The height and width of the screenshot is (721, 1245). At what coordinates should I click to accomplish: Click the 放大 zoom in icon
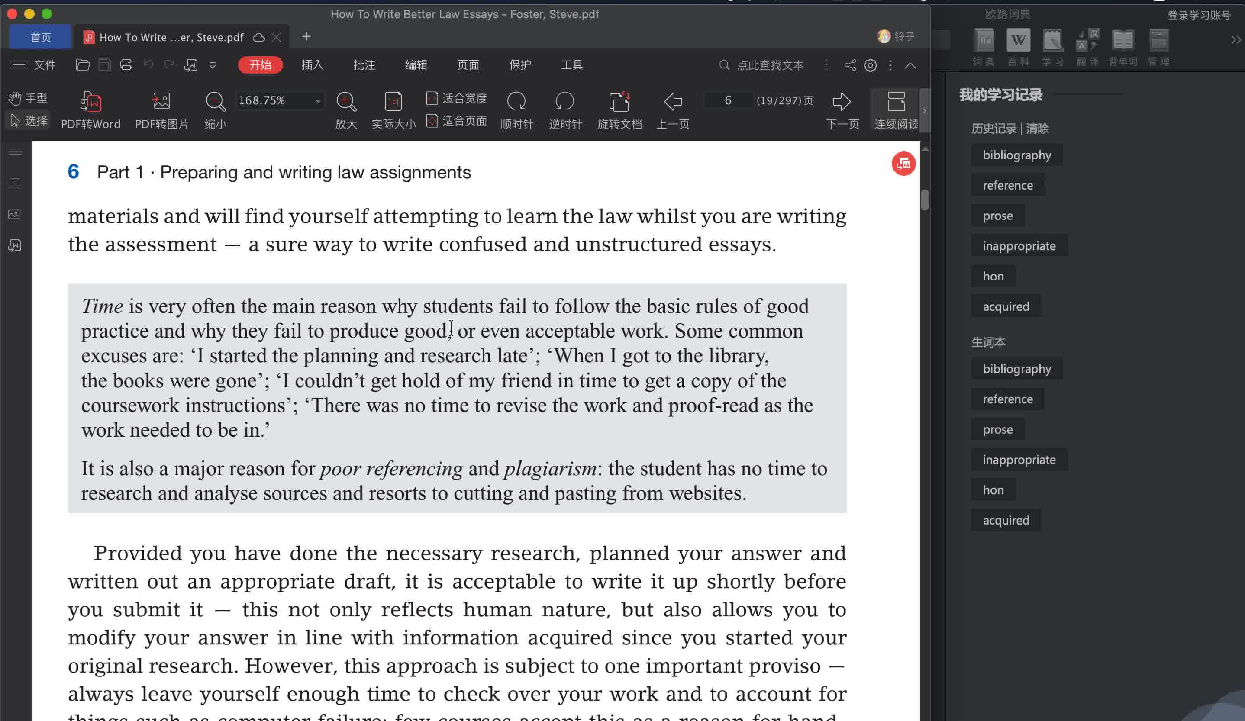344,100
